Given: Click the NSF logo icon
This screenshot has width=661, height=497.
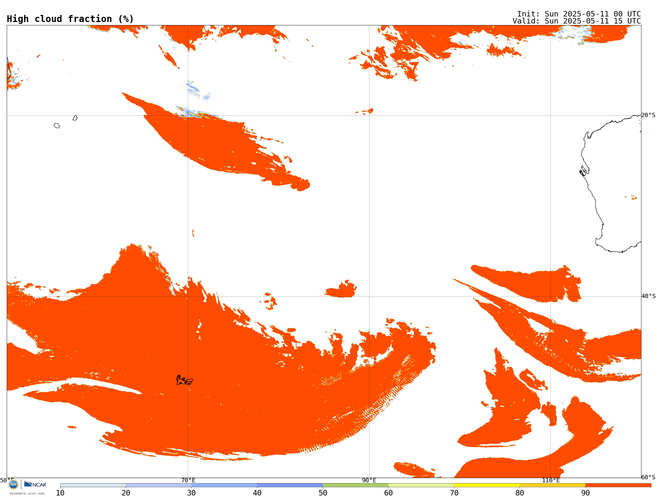Looking at the screenshot, I should pos(13,484).
